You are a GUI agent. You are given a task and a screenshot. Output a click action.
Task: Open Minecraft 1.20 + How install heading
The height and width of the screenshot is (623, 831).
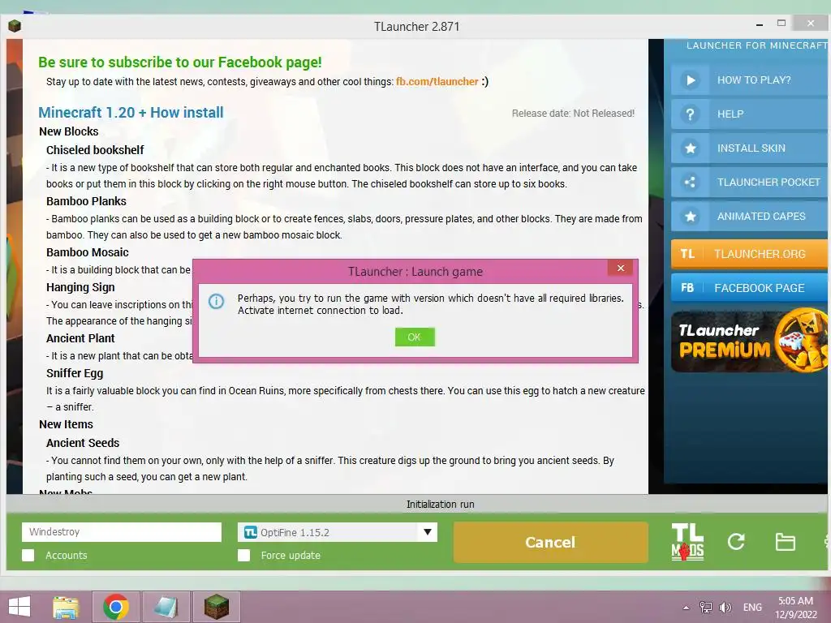pyautogui.click(x=131, y=112)
